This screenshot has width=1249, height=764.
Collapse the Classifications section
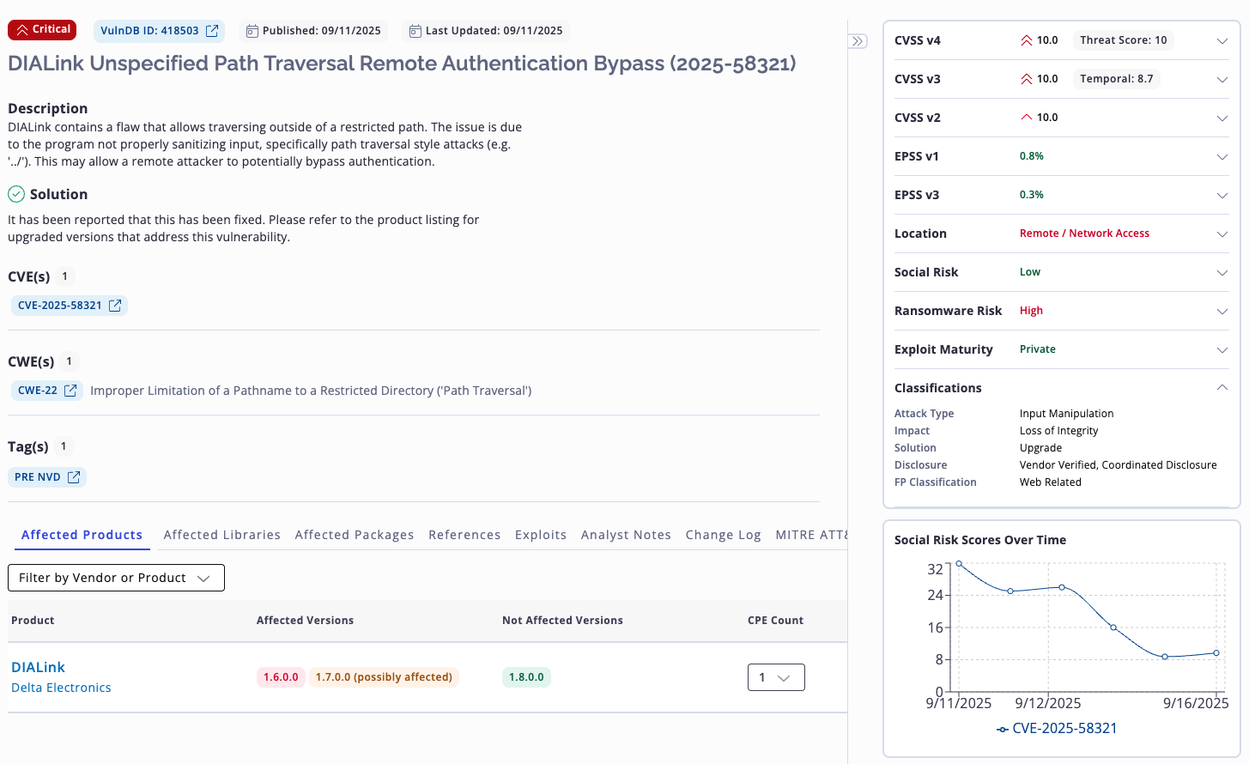point(1222,388)
